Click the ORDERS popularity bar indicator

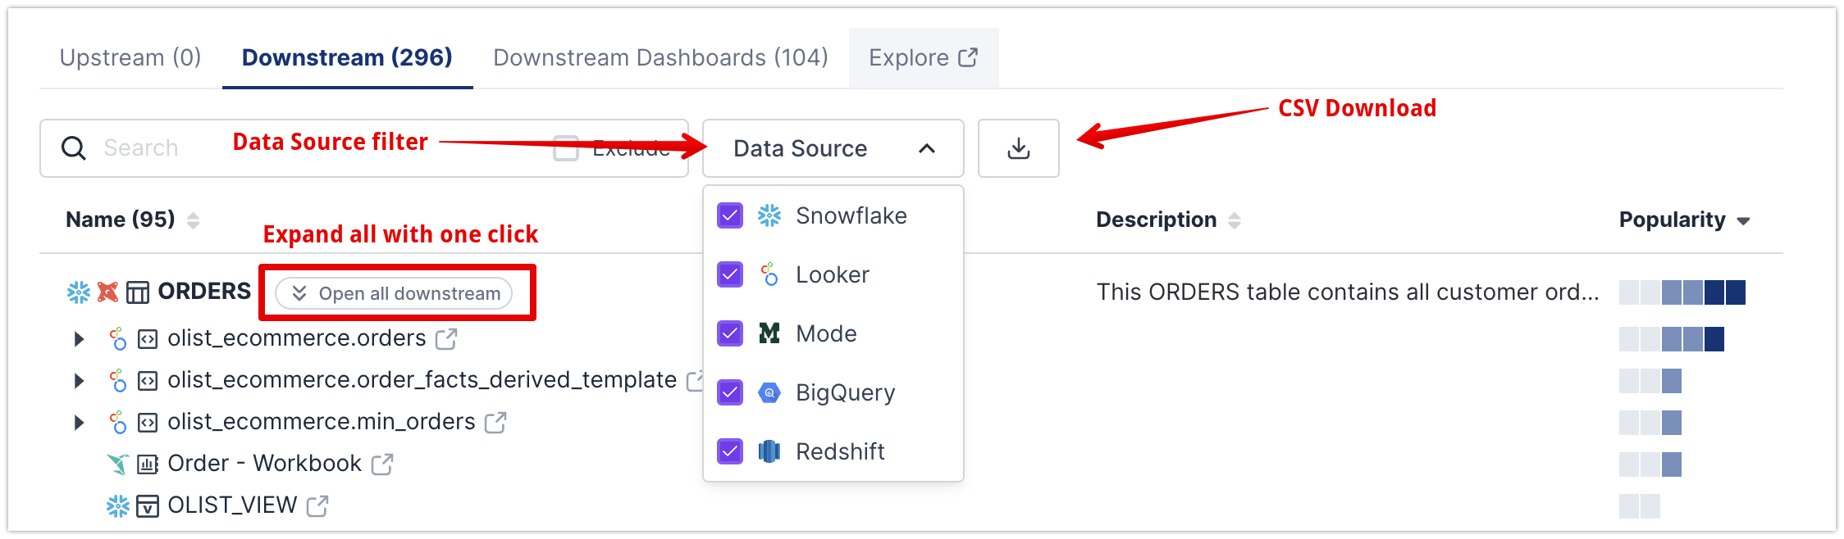tap(1682, 292)
